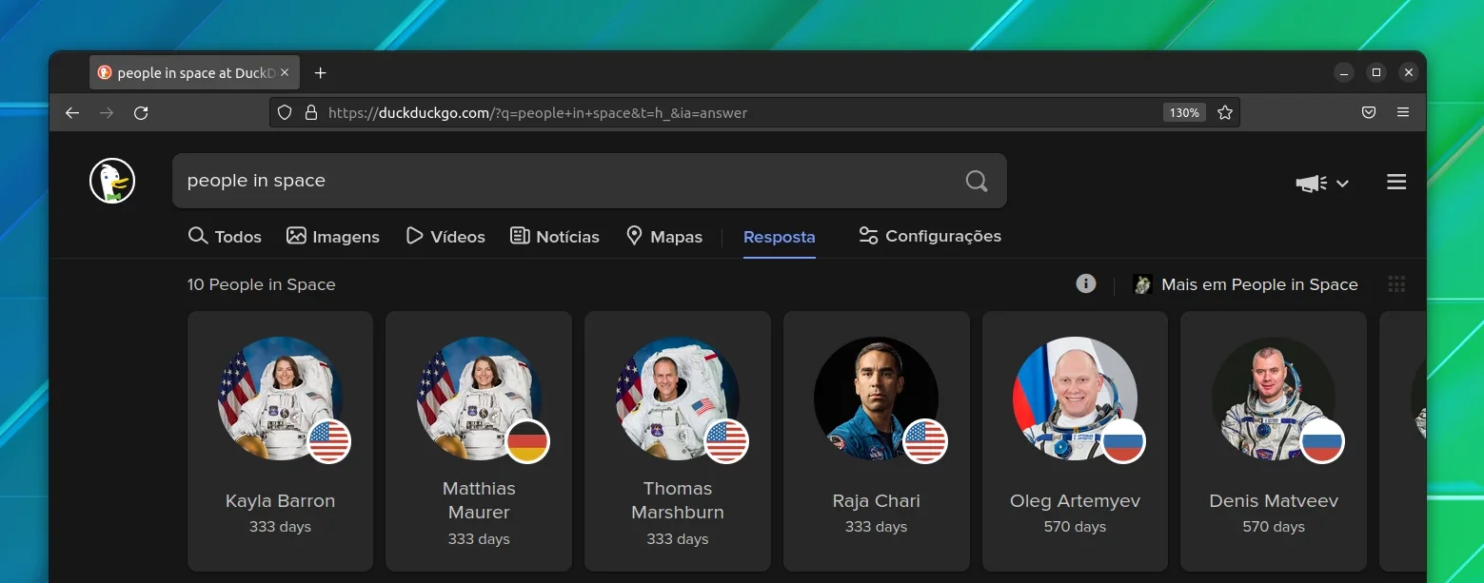Maximize the Firefox window
1484x583 pixels.
[1375, 72]
